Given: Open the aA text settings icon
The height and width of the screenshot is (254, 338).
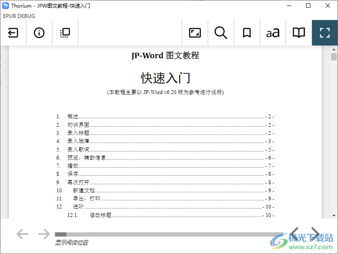Looking at the screenshot, I should coord(273,33).
